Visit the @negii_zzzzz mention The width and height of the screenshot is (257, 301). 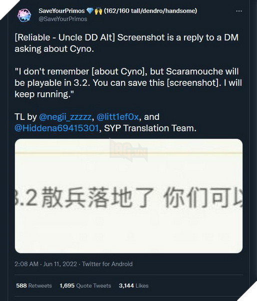click(65, 117)
